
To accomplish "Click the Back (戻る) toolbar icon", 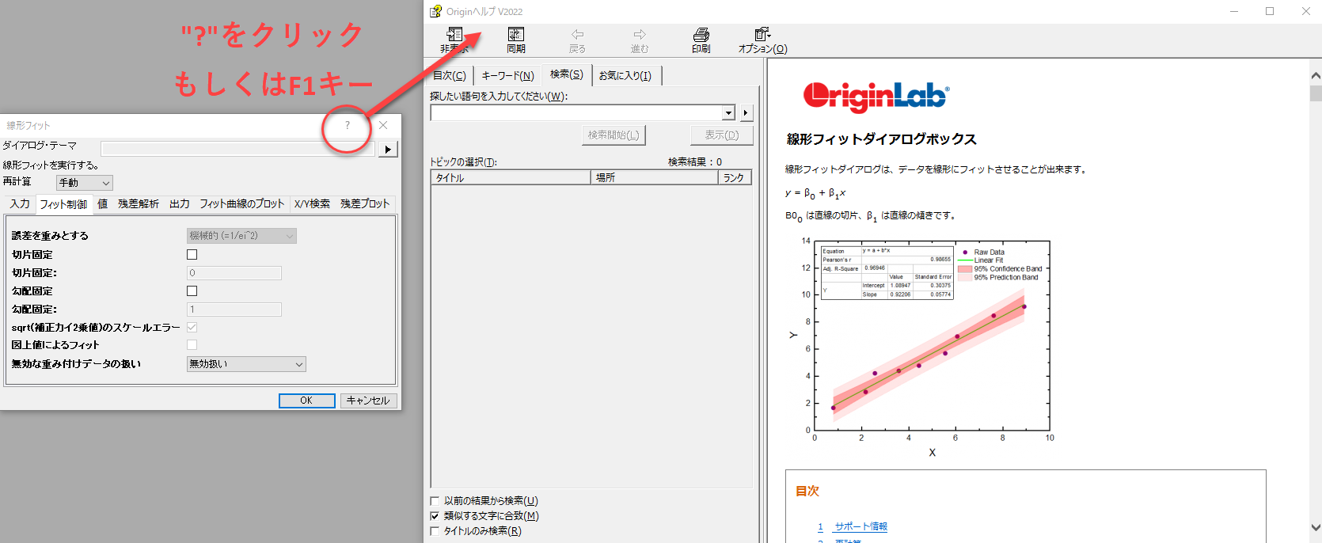I will [578, 40].
